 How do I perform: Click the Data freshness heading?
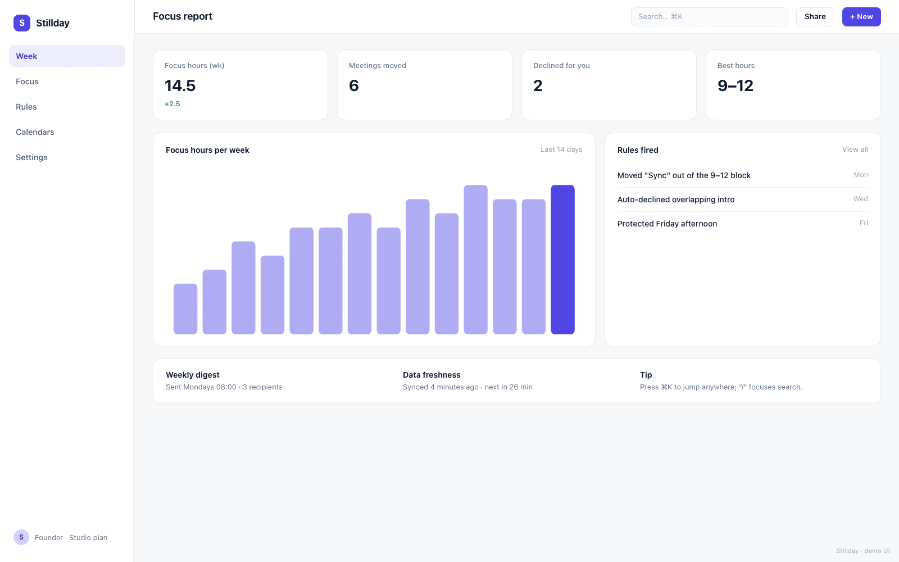coord(432,375)
